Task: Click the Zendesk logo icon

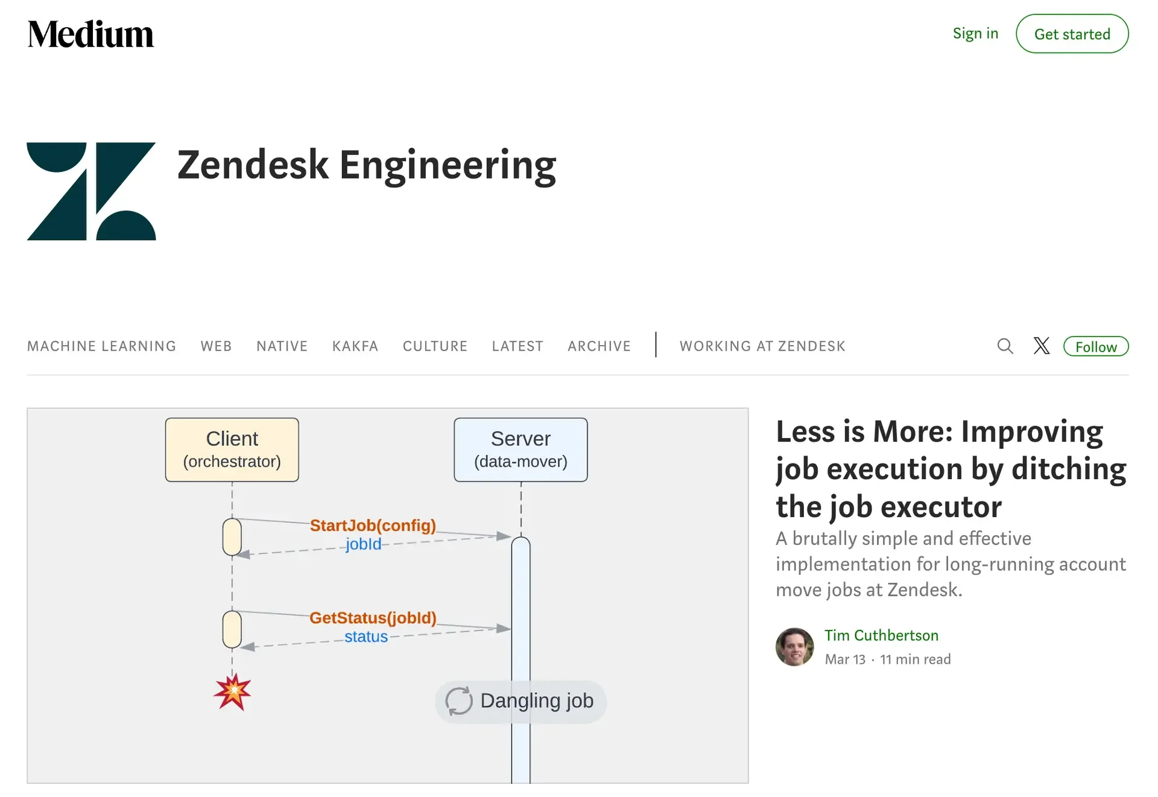Action: click(x=91, y=191)
